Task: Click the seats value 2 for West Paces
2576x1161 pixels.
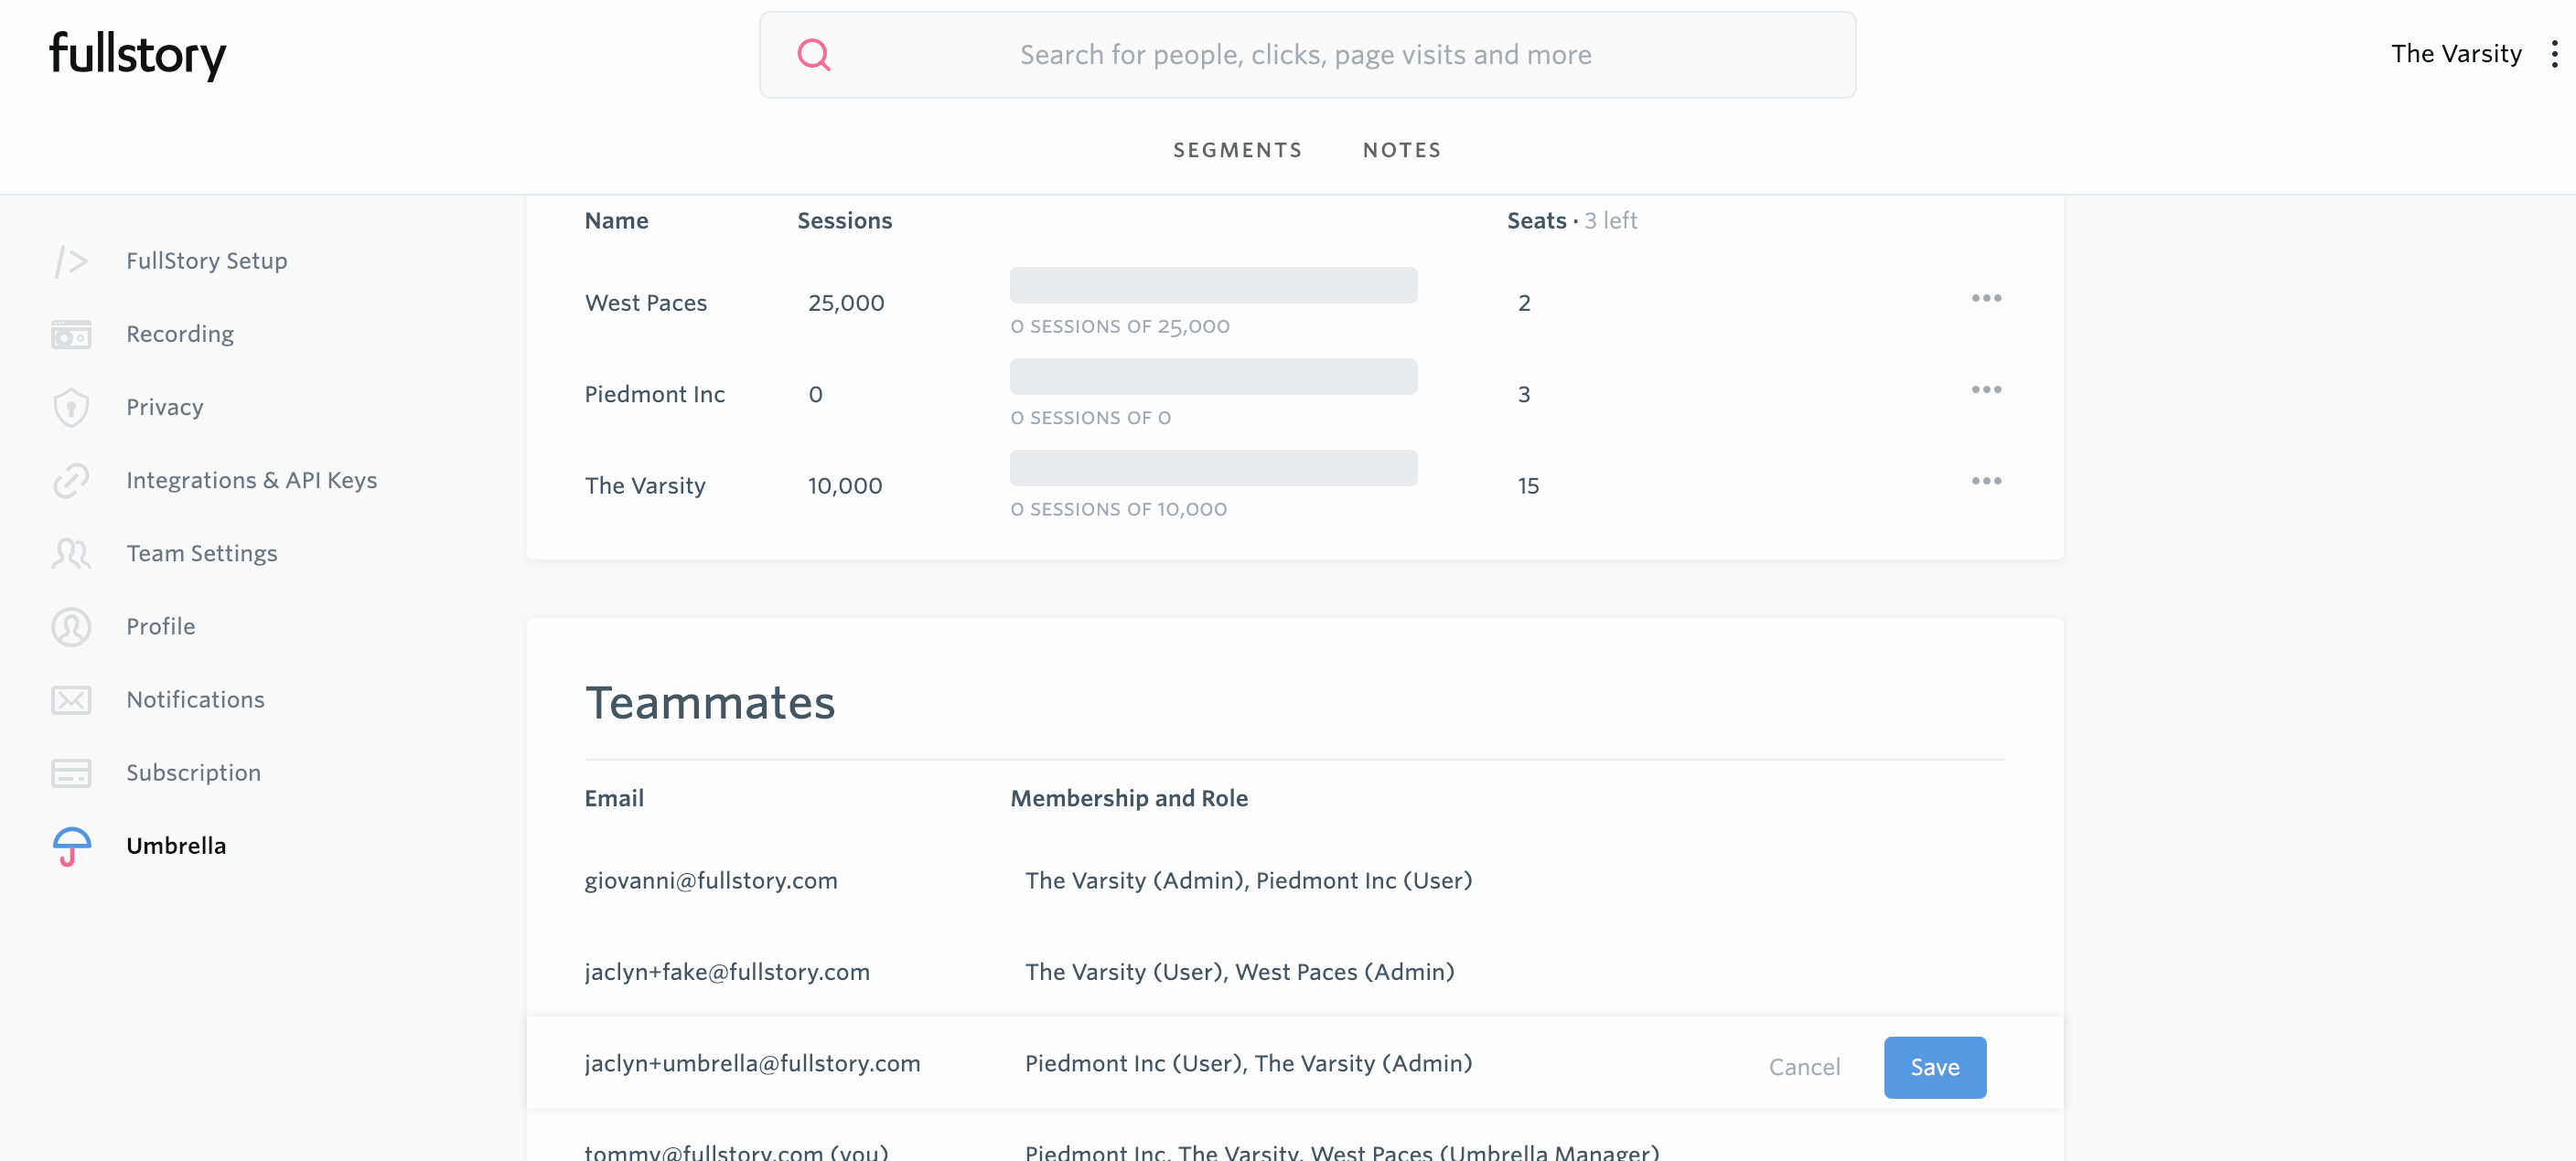Action: [1524, 303]
